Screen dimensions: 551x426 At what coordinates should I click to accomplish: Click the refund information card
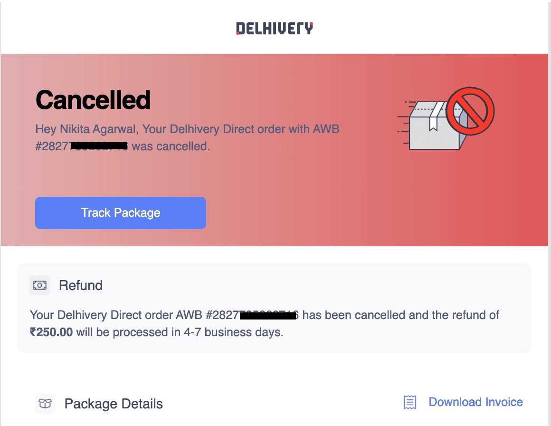[x=274, y=308]
